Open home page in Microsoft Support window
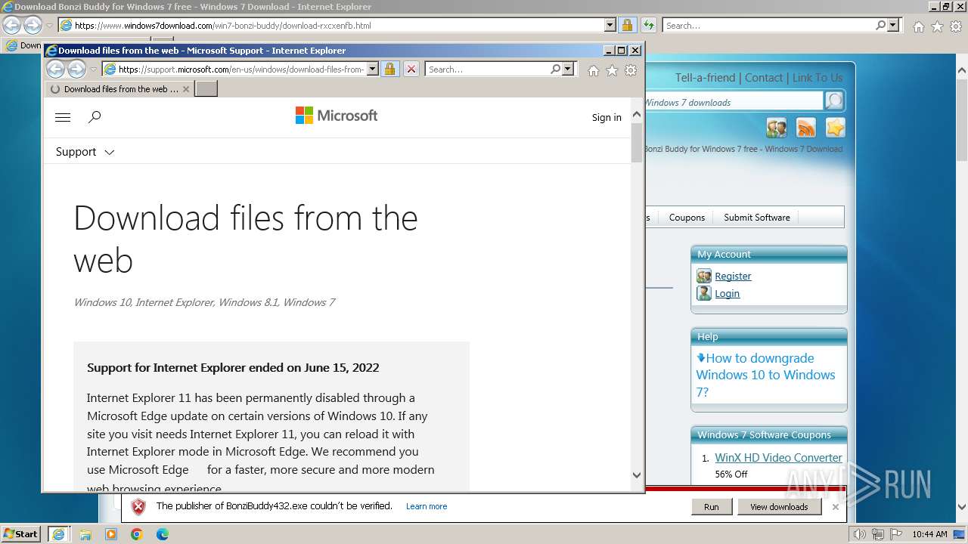This screenshot has width=968, height=544. 594,70
